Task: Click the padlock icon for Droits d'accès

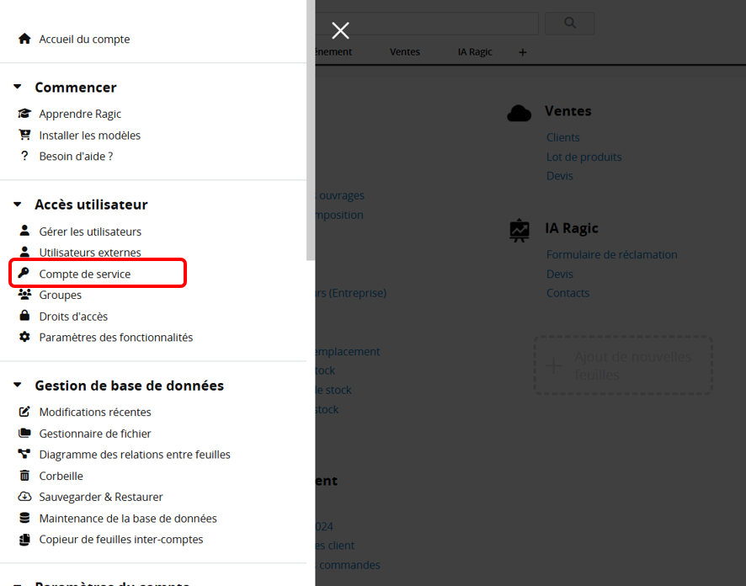Action: point(24,317)
